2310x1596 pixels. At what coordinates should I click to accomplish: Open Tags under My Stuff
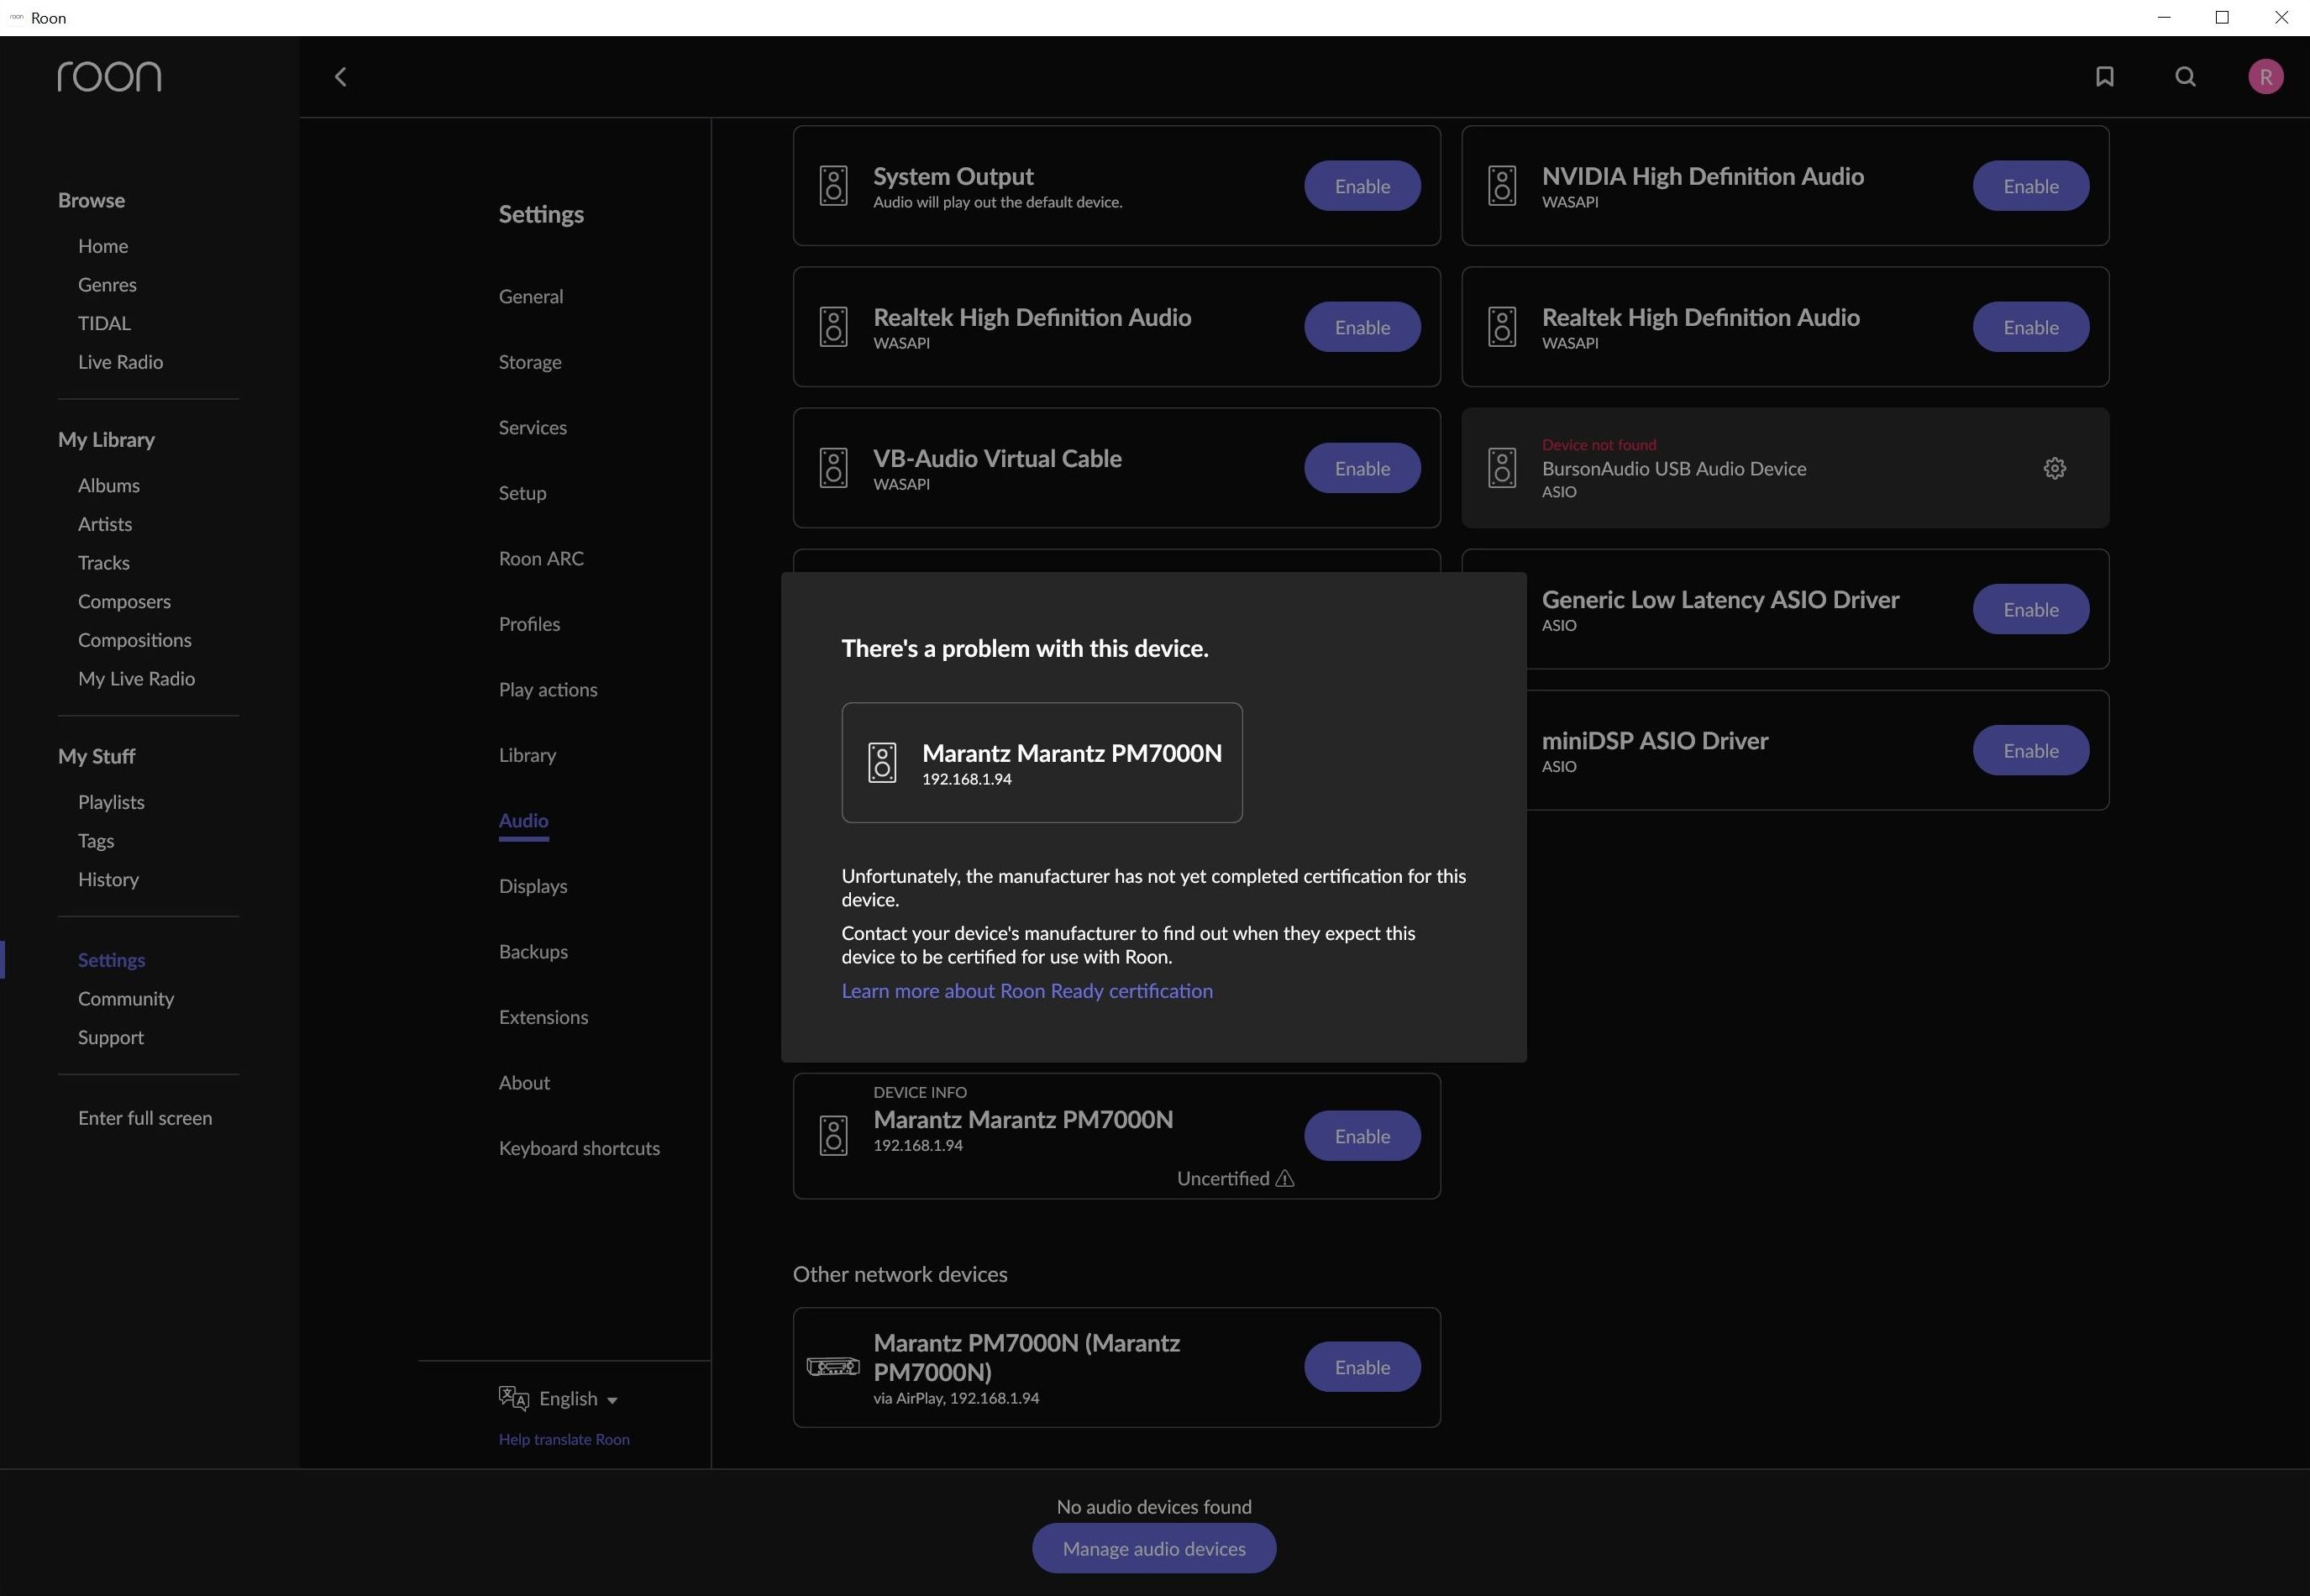pyautogui.click(x=96, y=841)
